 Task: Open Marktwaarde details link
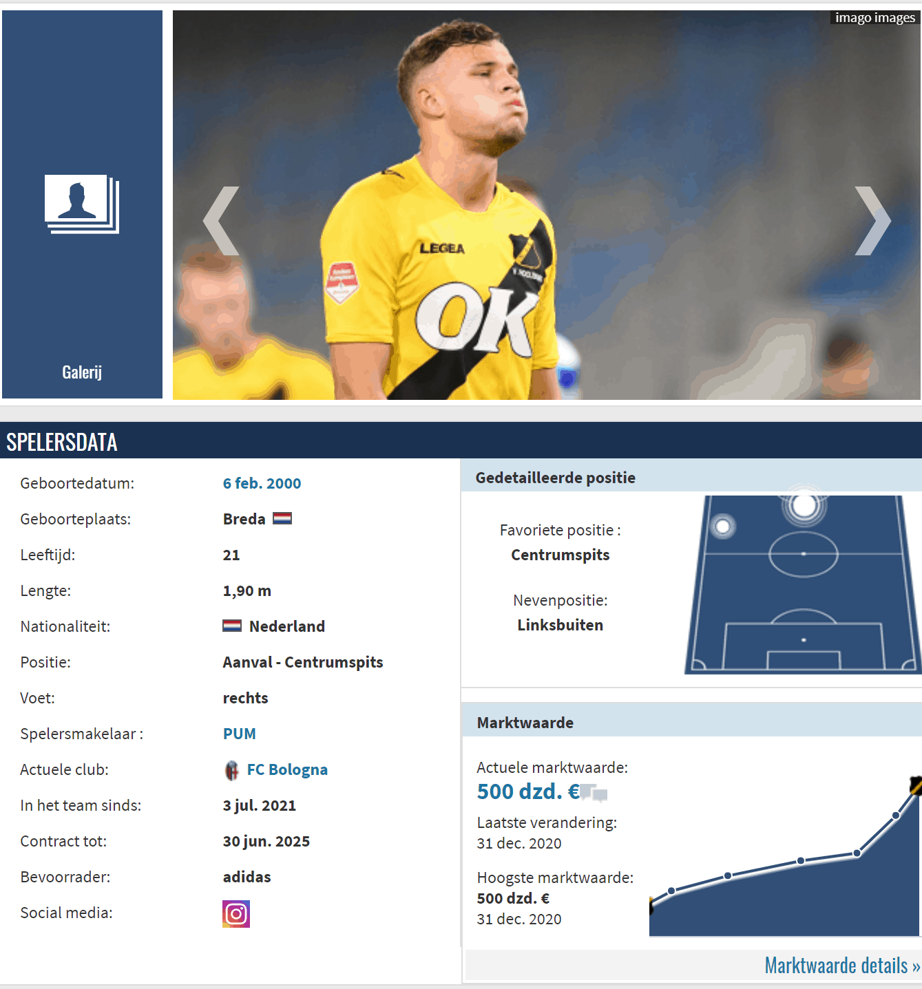pos(842,966)
